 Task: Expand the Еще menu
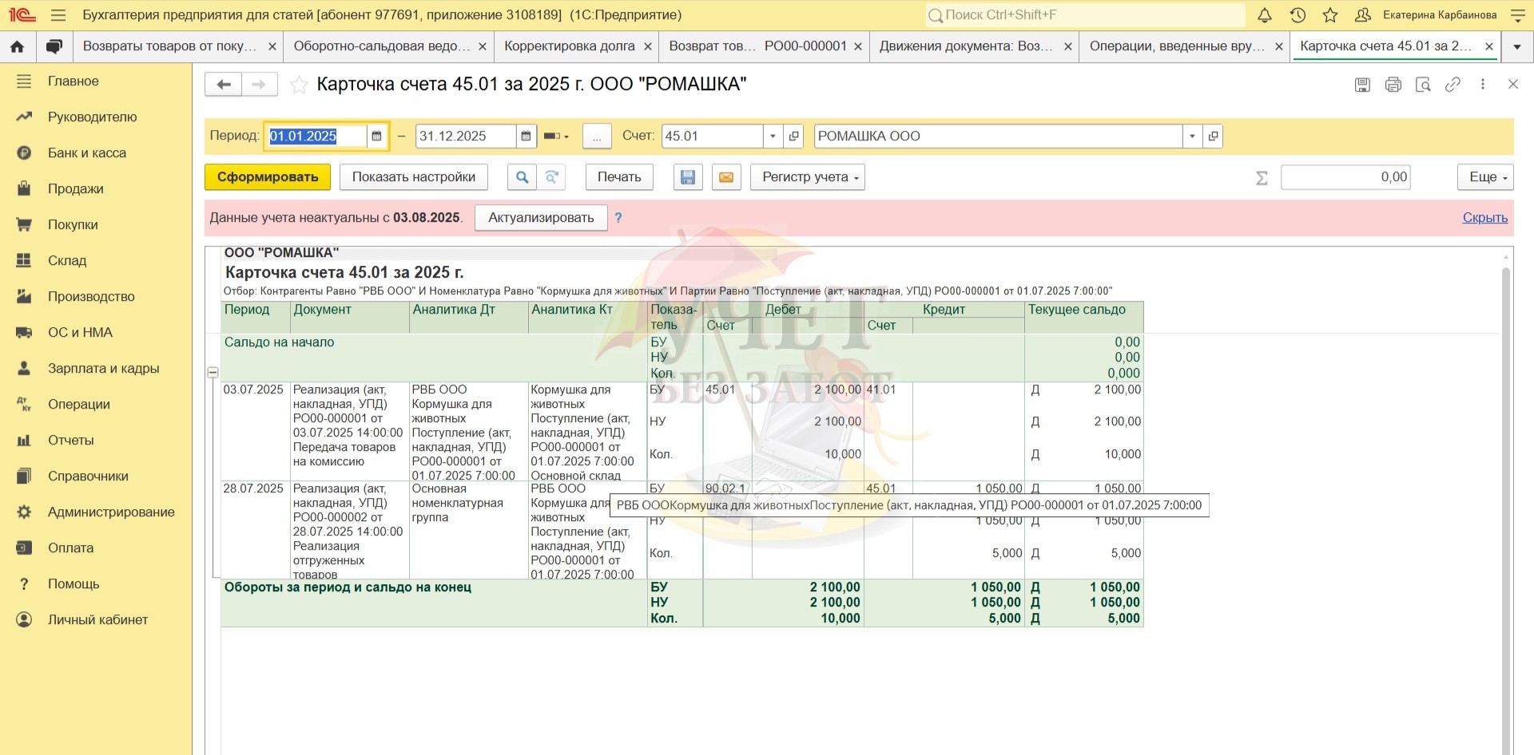coord(1485,177)
